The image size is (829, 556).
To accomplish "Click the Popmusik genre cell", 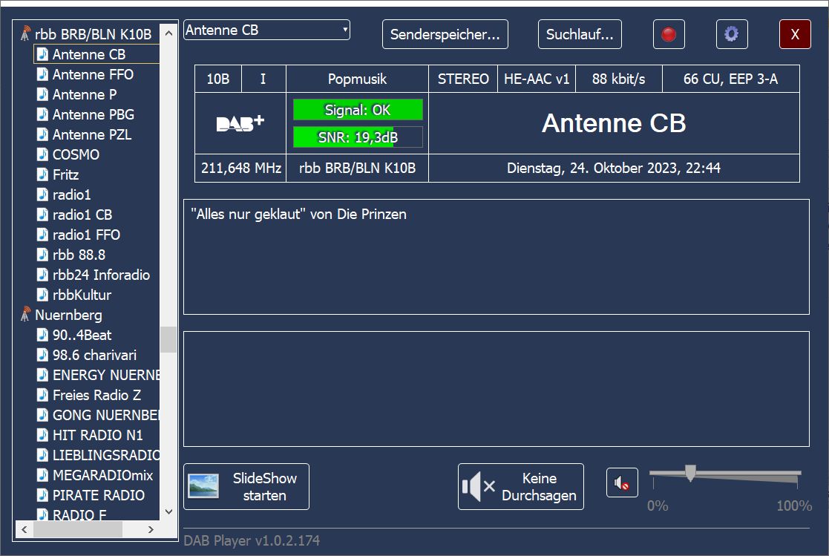I will (x=358, y=79).
